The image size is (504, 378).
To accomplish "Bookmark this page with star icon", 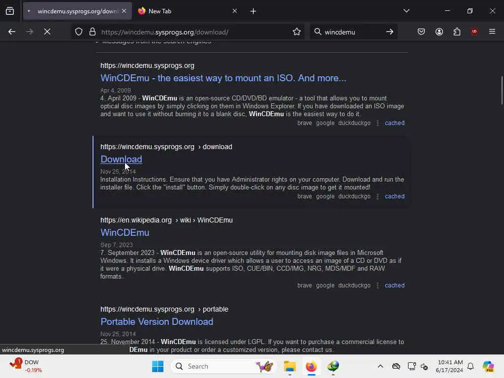I will pyautogui.click(x=297, y=31).
